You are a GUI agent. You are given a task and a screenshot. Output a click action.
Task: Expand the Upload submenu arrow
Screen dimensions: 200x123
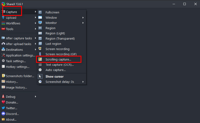click(x=35, y=17)
